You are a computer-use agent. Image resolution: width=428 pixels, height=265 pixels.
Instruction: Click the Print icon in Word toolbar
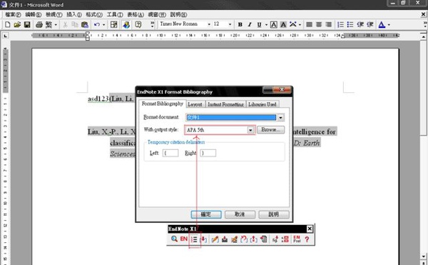pyautogui.click(x=39, y=24)
